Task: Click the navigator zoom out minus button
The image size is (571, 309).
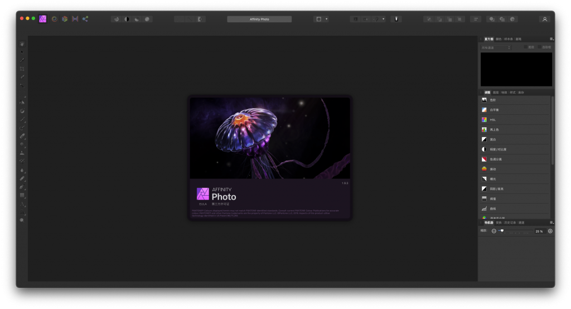Action: [494, 231]
